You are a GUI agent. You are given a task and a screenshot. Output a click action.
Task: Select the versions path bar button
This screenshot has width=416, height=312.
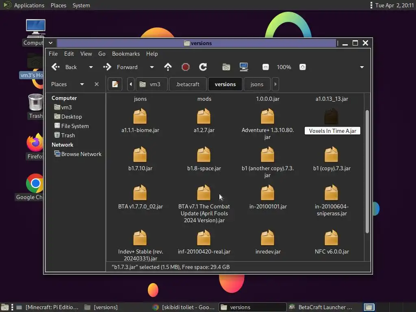[225, 84]
